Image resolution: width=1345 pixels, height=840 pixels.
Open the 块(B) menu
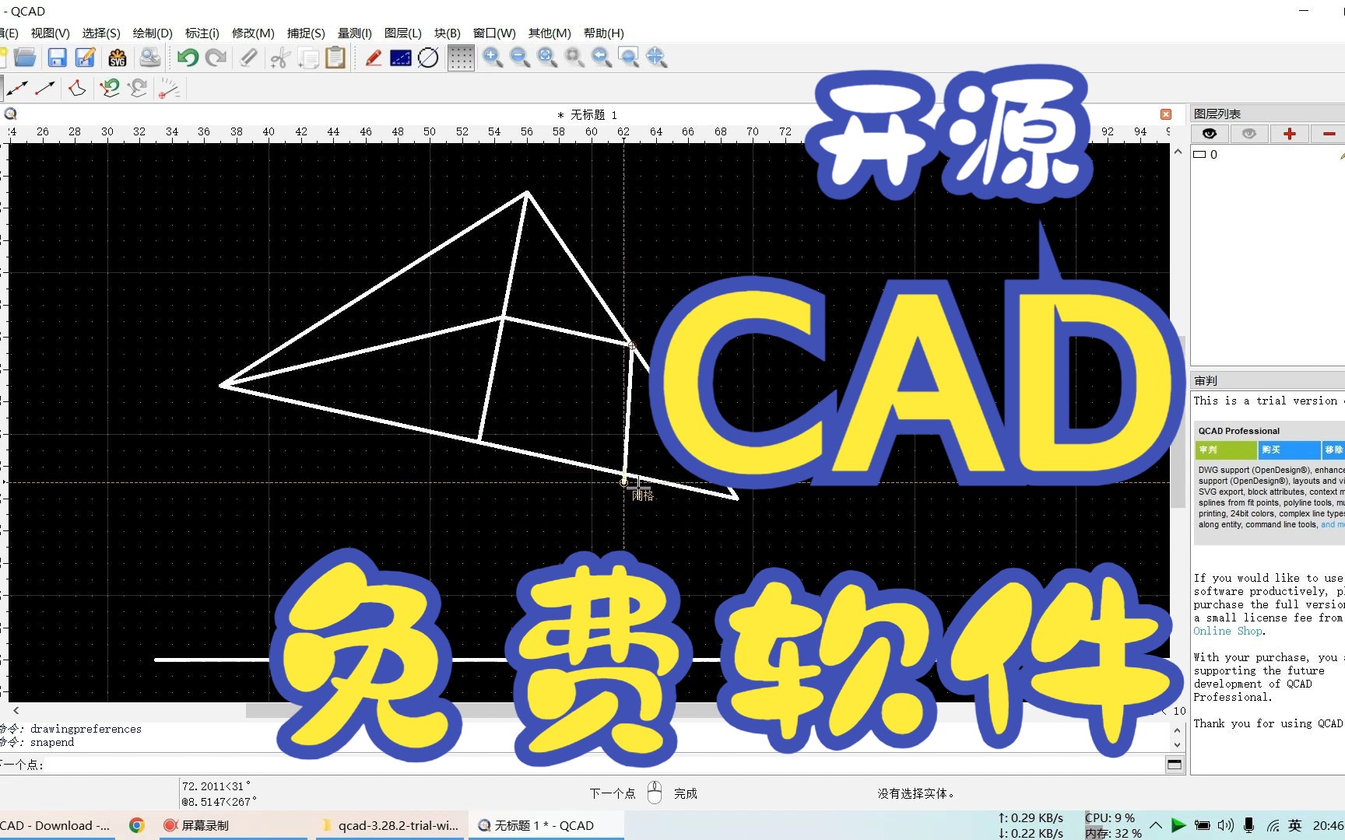[448, 33]
